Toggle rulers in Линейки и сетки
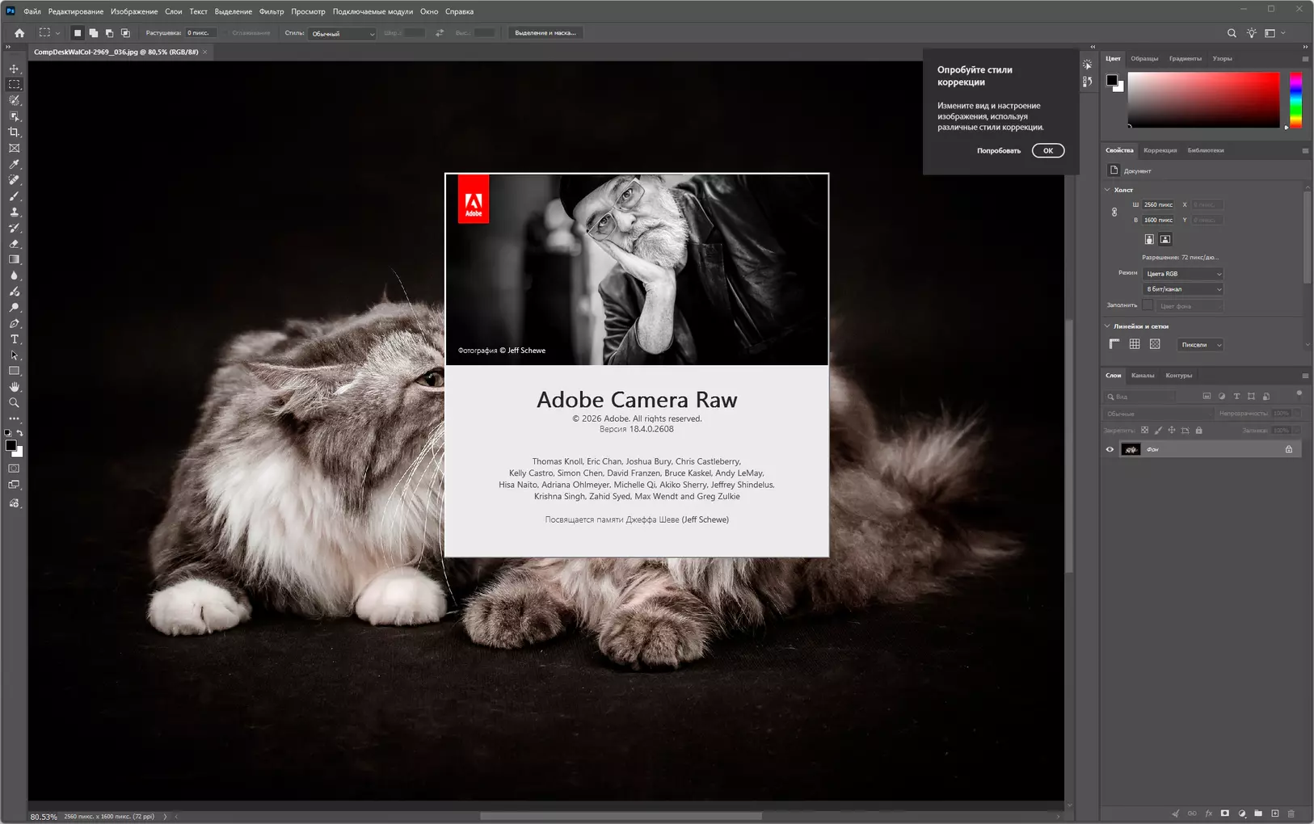 [1114, 344]
